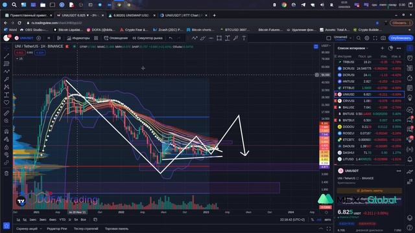The width and height of the screenshot is (415, 233).
Task: Click the indicator templates grid icon
Action: [96, 38]
